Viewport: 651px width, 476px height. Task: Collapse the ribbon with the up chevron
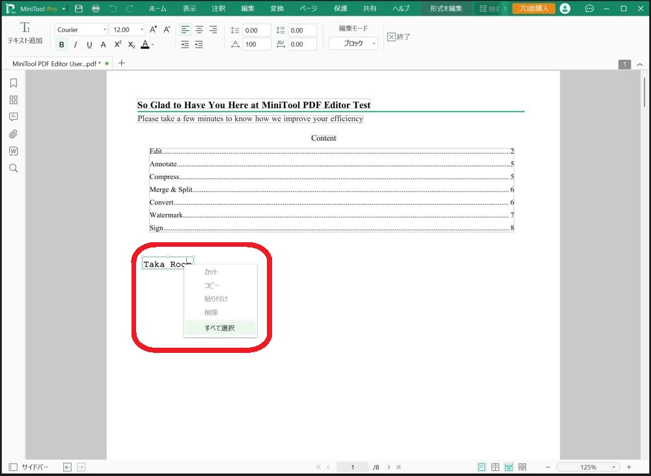640,64
